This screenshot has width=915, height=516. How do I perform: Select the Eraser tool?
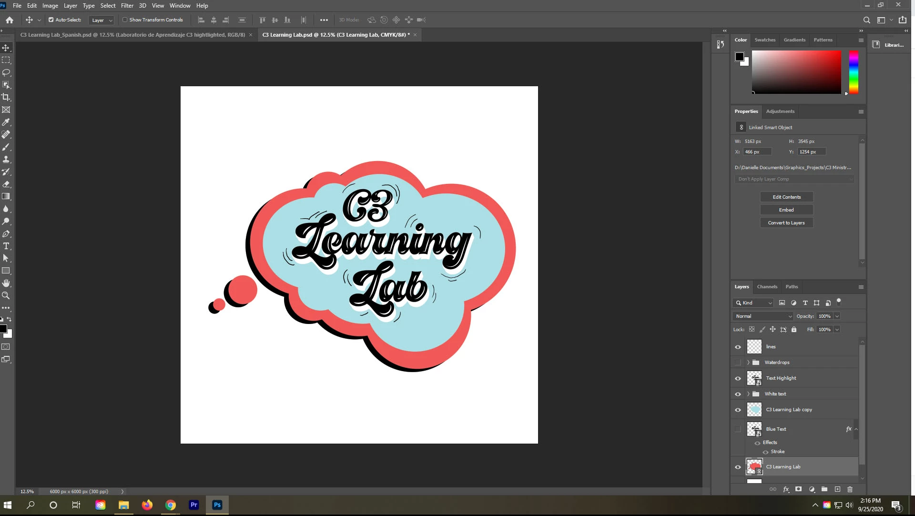[6, 184]
